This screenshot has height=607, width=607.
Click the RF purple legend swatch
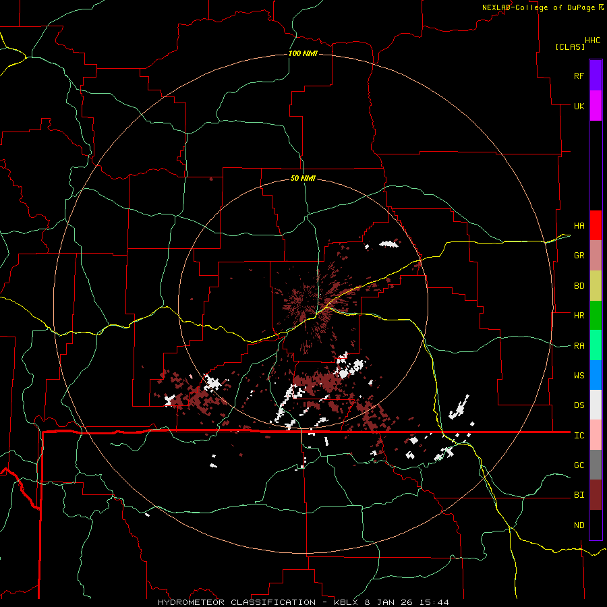[596, 76]
